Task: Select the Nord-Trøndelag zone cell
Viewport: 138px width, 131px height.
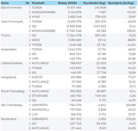Action: (x=13, y=91)
